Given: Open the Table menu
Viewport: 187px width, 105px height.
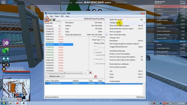Looking at the screenshot, I should 57,16.
